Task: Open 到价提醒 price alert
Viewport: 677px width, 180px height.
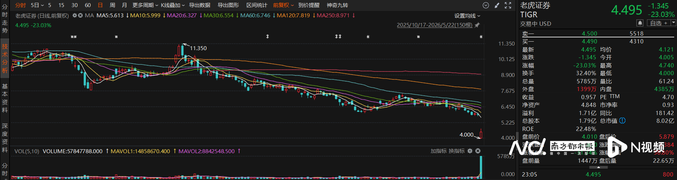Action: tap(309, 5)
